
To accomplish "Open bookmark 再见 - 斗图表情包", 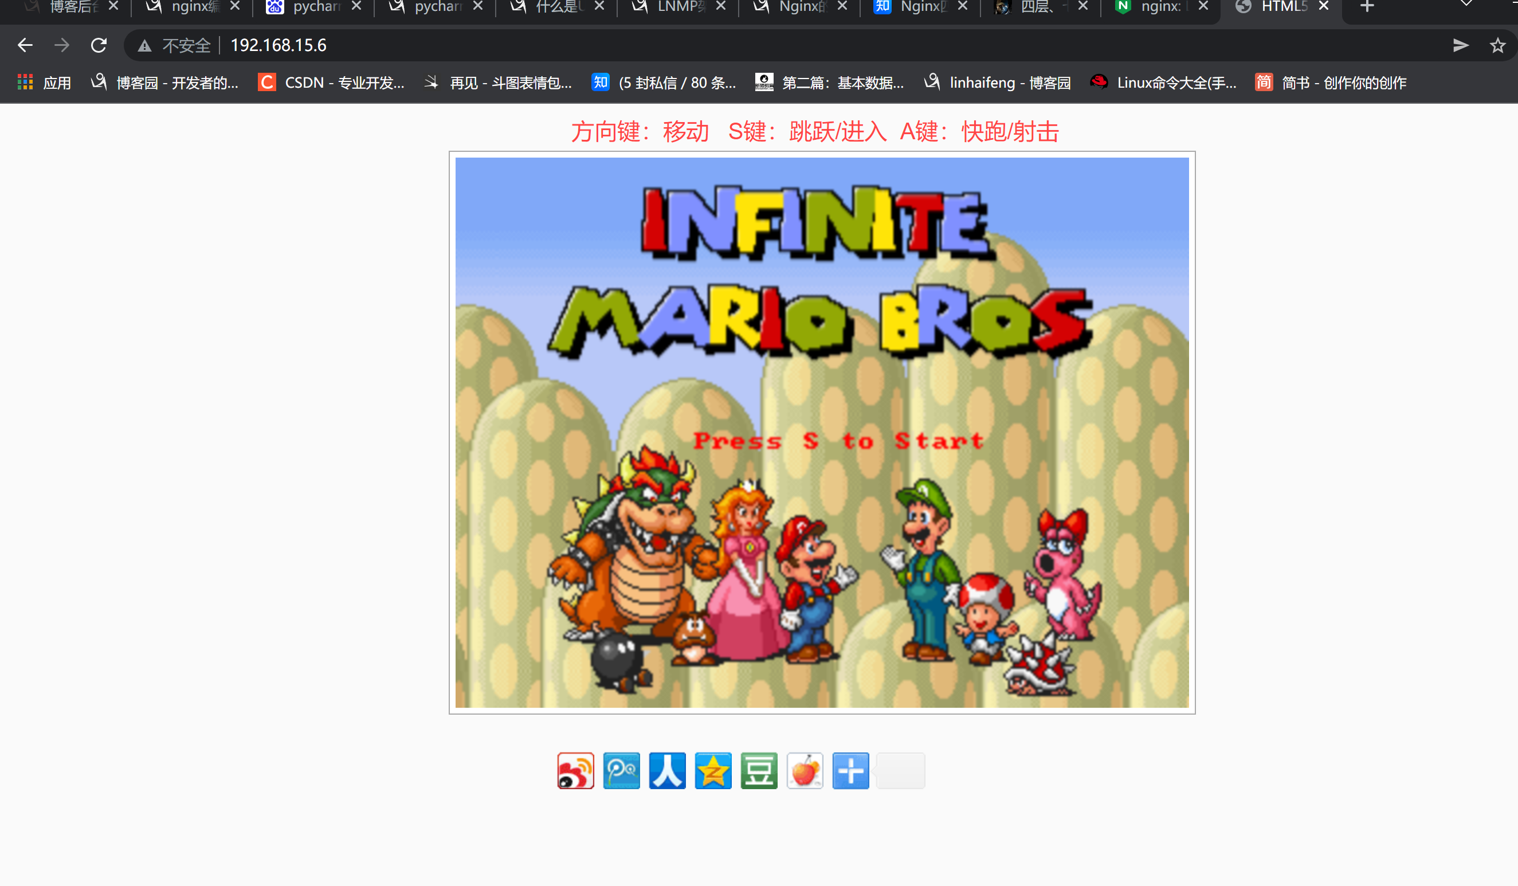I will (498, 83).
